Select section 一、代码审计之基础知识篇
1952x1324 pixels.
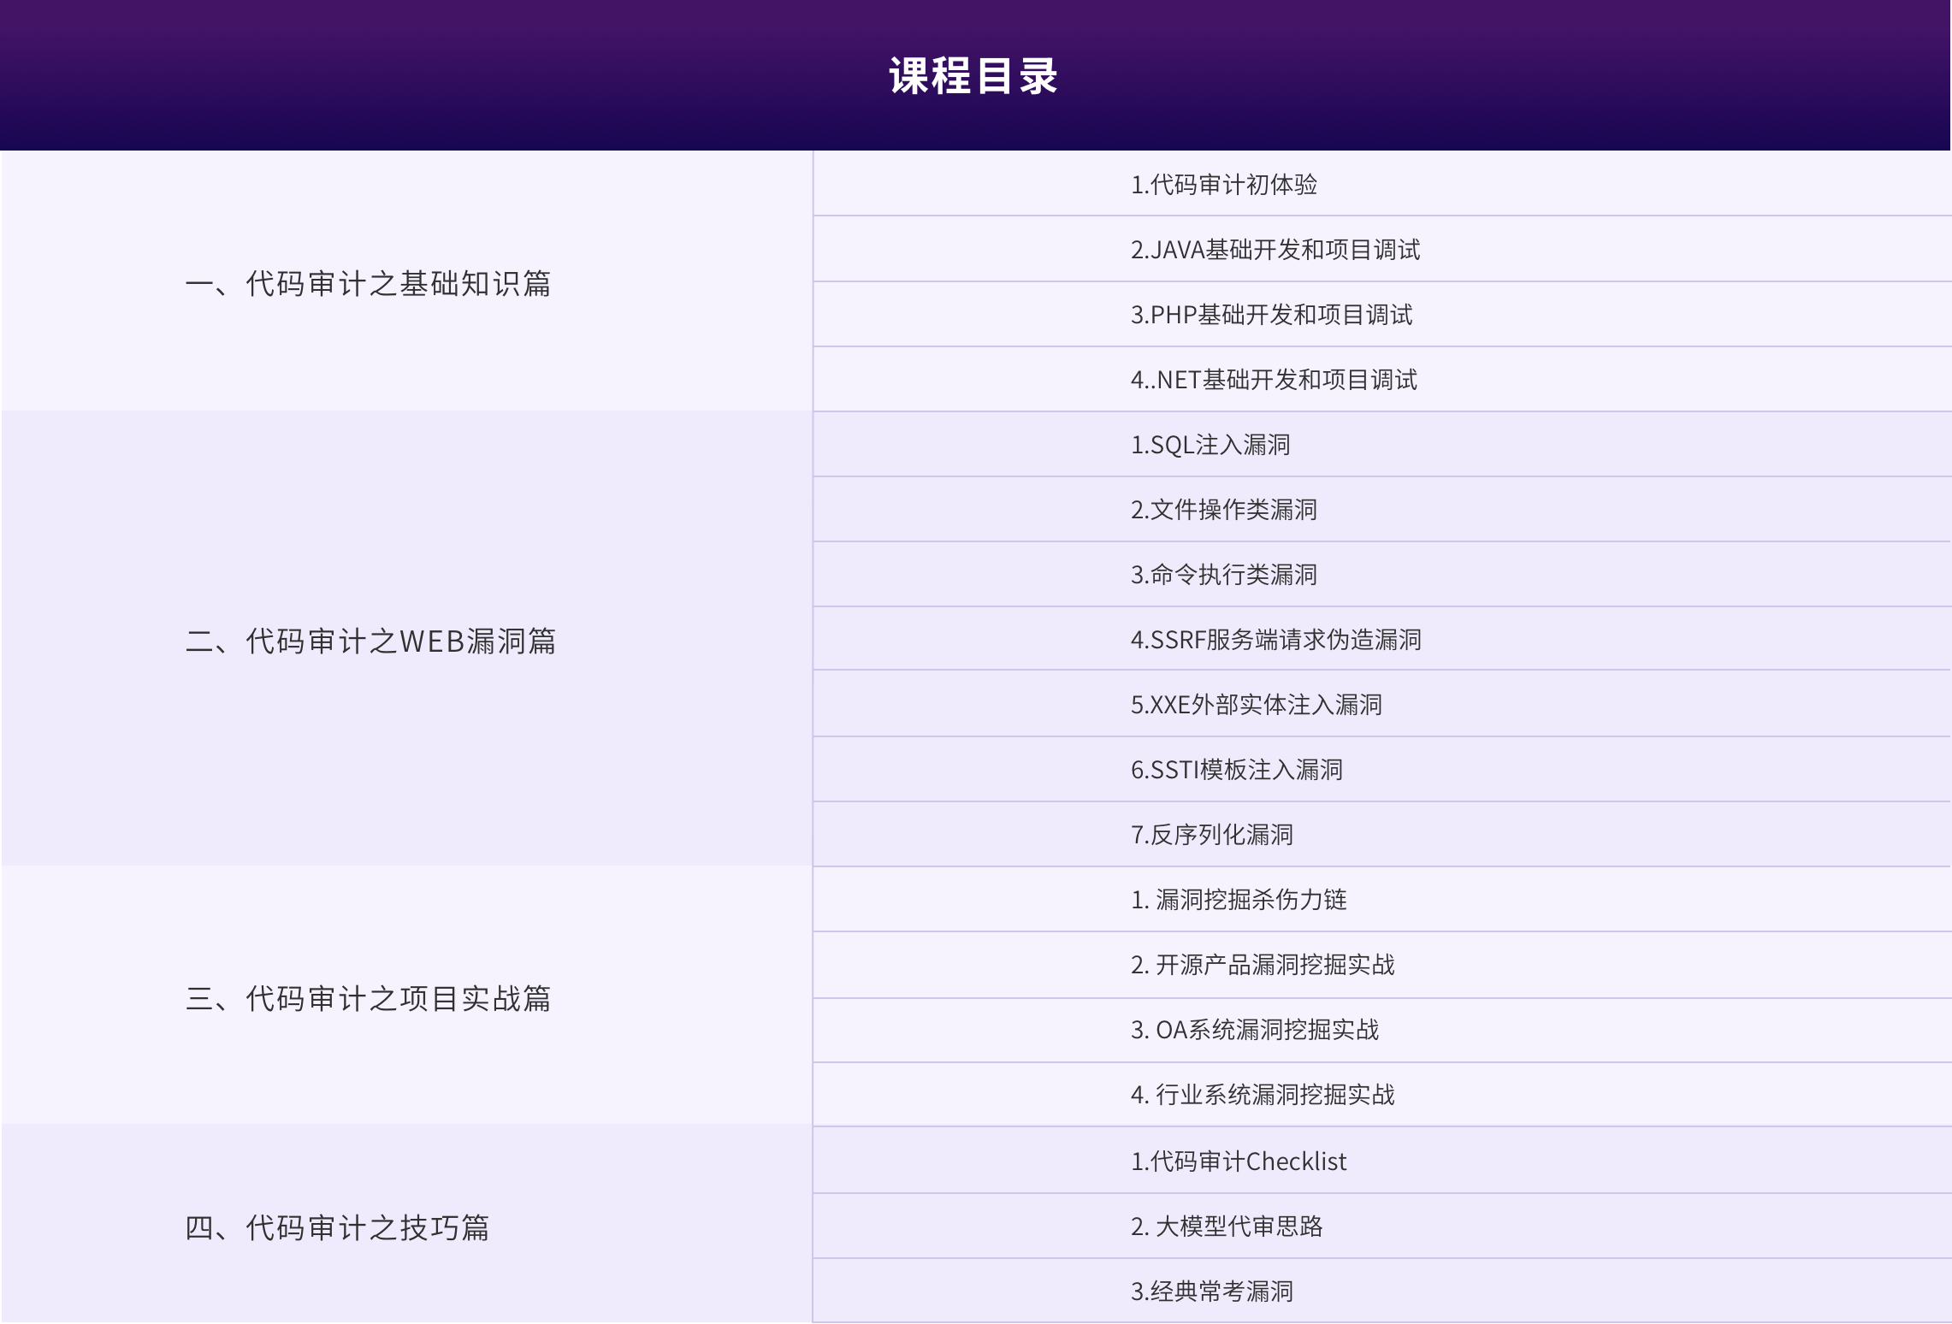(368, 283)
